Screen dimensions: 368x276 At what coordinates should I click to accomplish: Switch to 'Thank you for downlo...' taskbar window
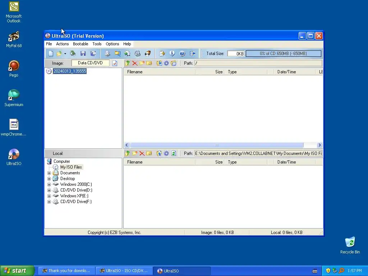pyautogui.click(x=66, y=271)
